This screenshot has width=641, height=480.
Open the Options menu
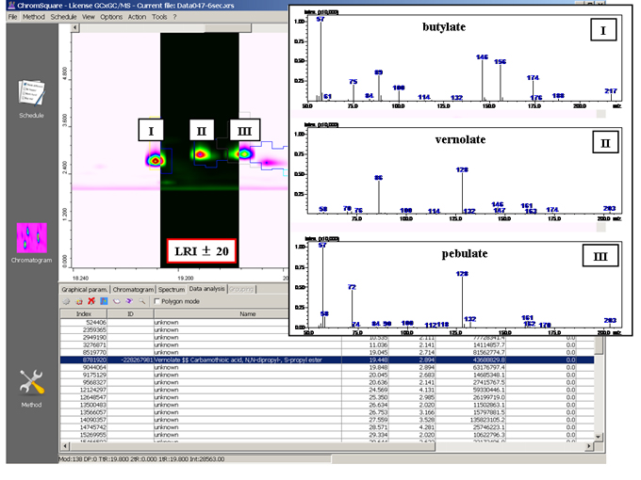(110, 17)
